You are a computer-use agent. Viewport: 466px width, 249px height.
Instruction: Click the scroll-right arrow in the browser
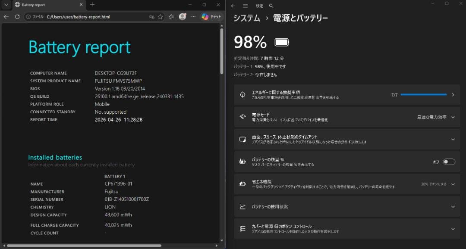point(216,246)
